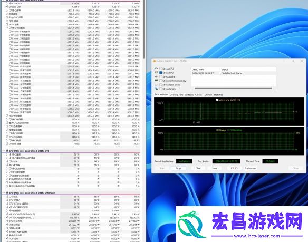Viewport: 308px width, 242px height.
Task: Expand the core utility row reading 143.0 %
Action: [7, 133]
